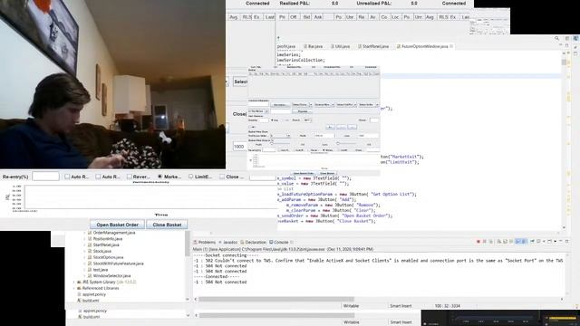Clear the Console output
The width and height of the screenshot is (580, 326).
pyautogui.click(x=499, y=242)
